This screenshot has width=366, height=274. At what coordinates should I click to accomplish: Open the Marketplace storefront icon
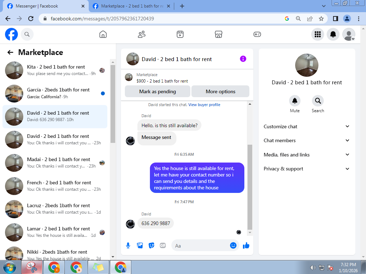(219, 35)
